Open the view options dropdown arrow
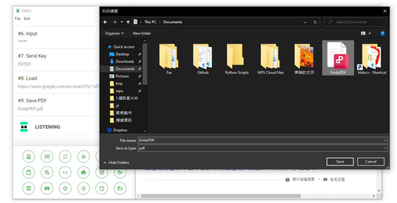This screenshot has height=203, width=397. tap(369, 33)
